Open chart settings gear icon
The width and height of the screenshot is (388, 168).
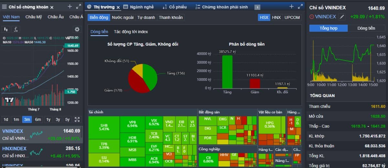point(77,29)
